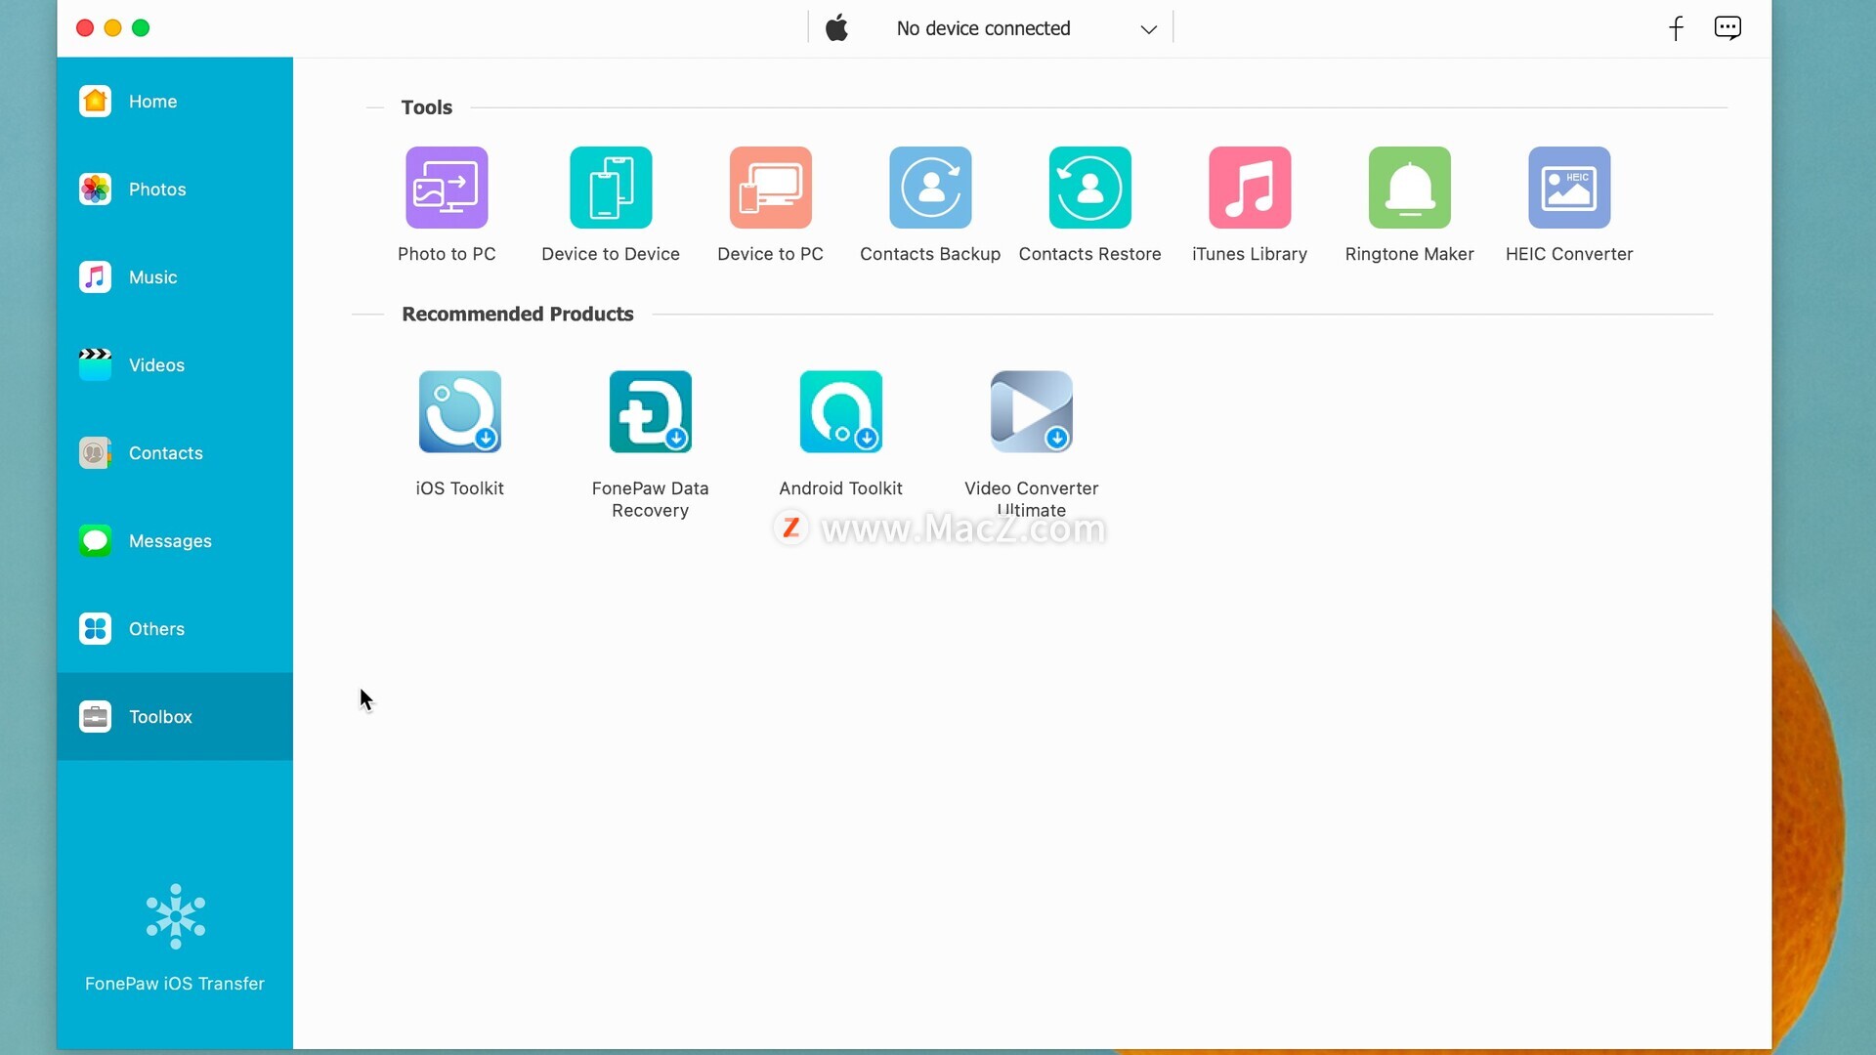The height and width of the screenshot is (1055, 1876).
Task: Download Video Converter Ultimate product
Action: click(x=1031, y=411)
